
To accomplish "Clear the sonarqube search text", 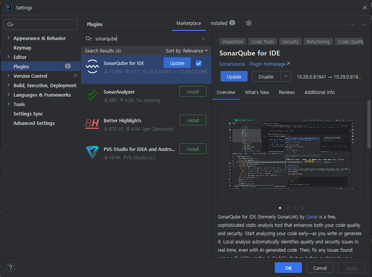I will pyautogui.click(x=203, y=38).
